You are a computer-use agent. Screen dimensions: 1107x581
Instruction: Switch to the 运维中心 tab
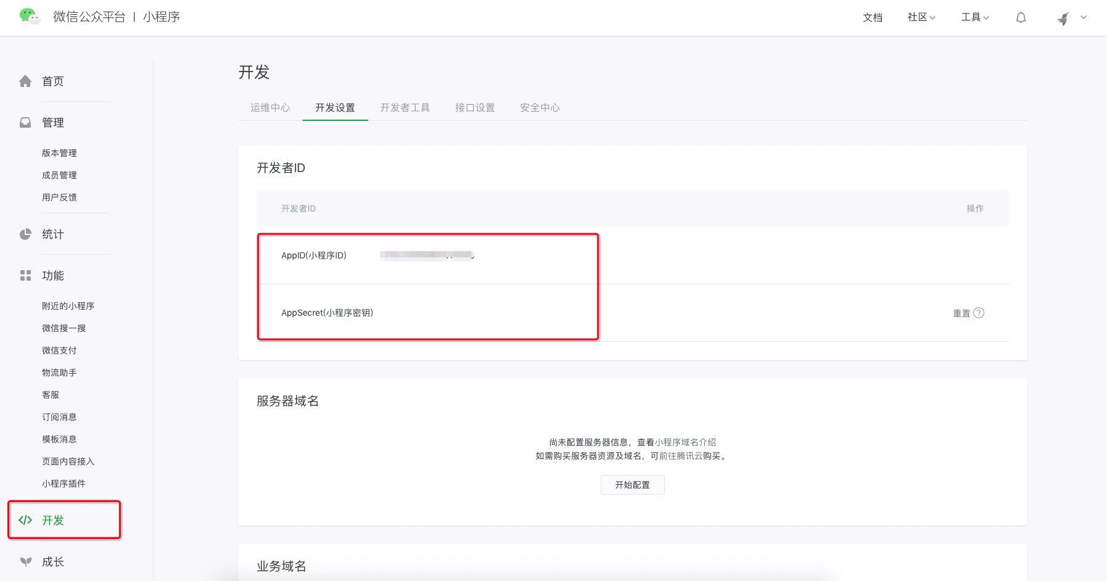pyautogui.click(x=270, y=107)
